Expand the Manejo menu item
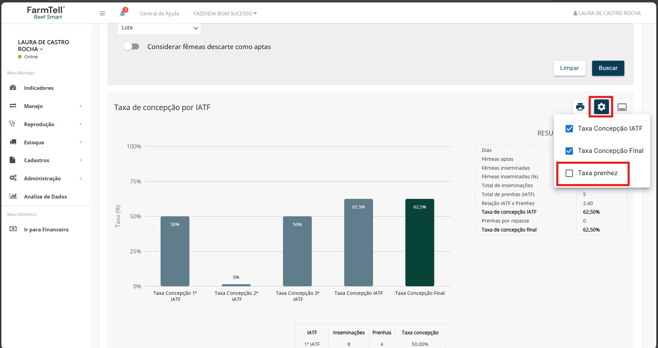The width and height of the screenshot is (658, 348). point(47,106)
